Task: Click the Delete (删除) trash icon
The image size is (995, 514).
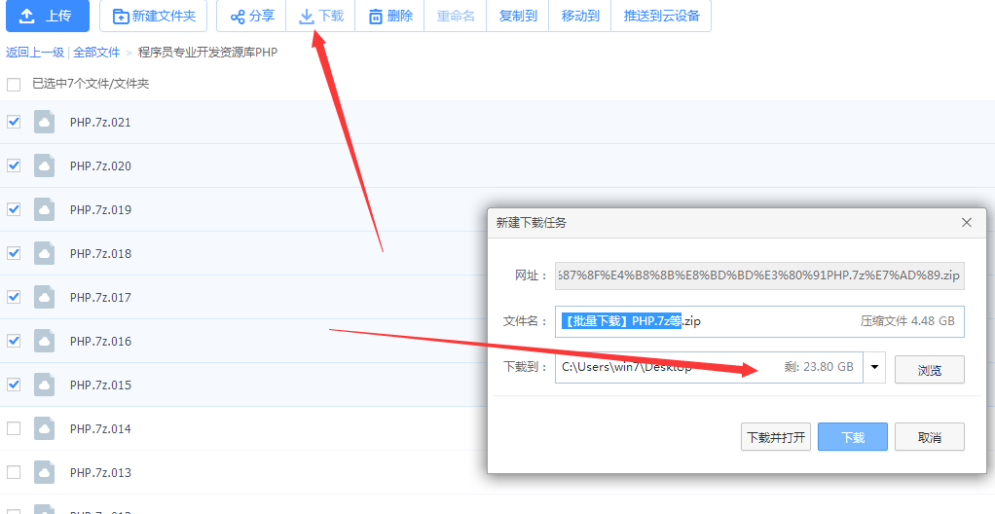Action: (x=376, y=16)
